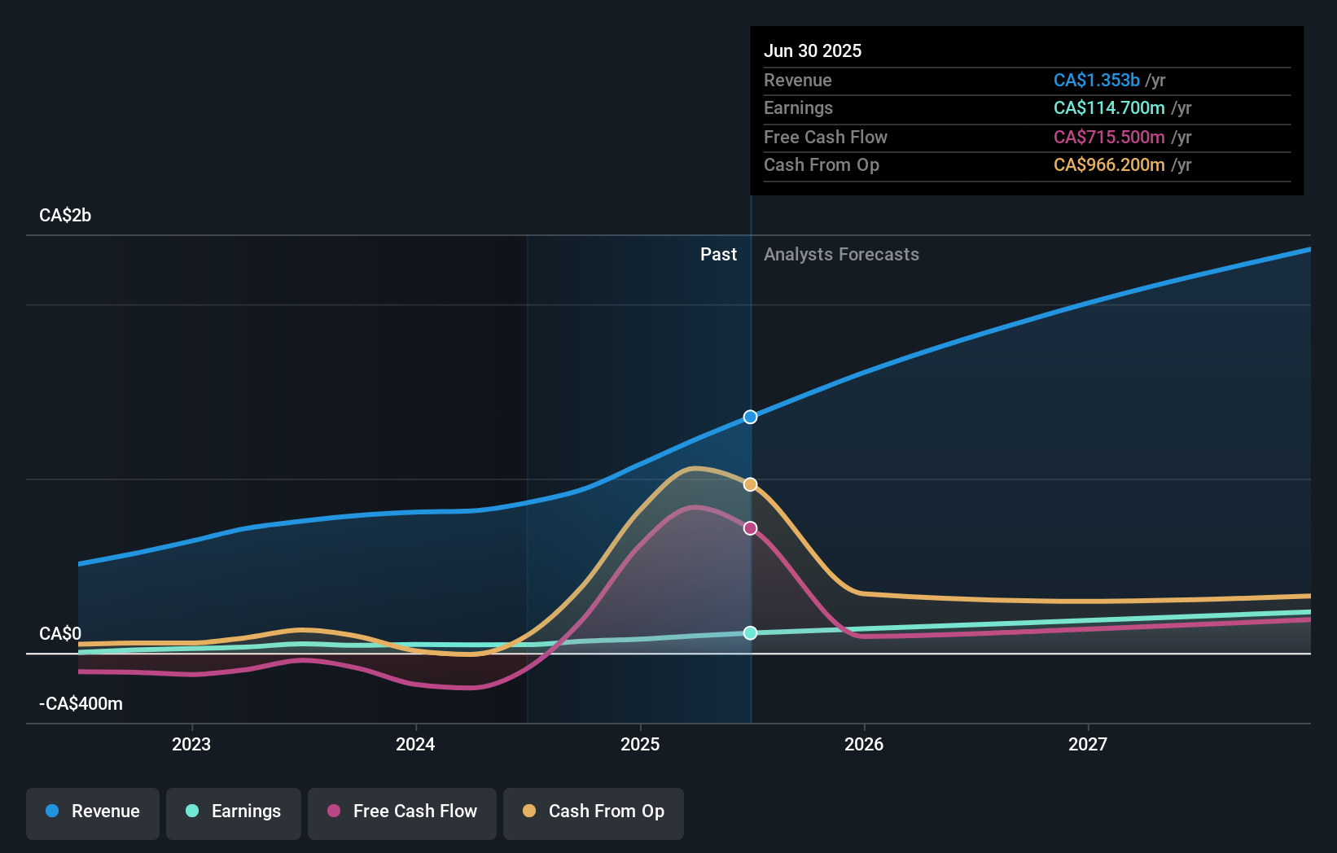Viewport: 1337px width, 853px height.
Task: Click the CA$2b axis label
Action: point(65,215)
